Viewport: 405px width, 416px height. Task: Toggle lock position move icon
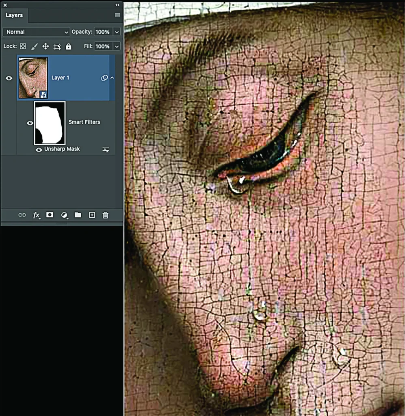pos(45,46)
